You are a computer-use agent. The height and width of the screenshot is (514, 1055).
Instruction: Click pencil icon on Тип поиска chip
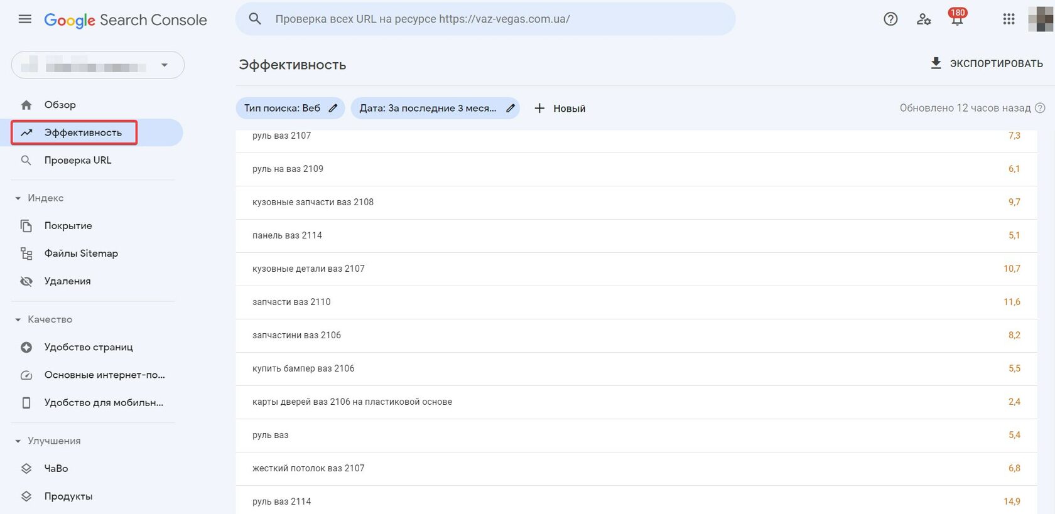point(333,108)
